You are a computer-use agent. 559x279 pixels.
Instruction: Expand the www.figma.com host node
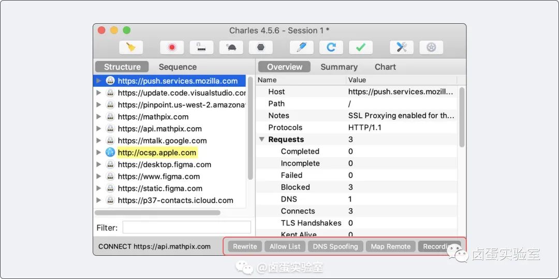click(99, 177)
